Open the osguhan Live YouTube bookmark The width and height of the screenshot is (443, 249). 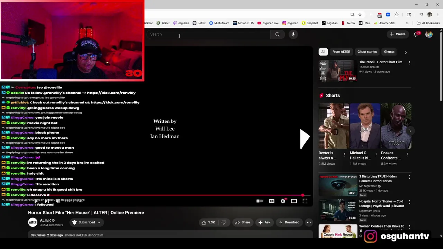[268, 23]
